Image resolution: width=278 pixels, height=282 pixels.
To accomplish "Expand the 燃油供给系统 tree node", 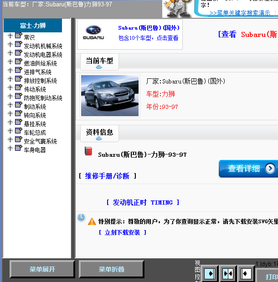I will pyautogui.click(x=10, y=62).
